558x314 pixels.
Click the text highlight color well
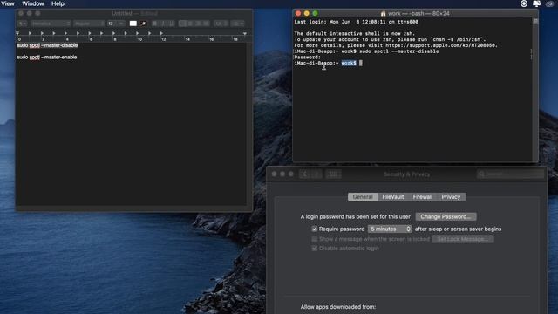coord(143,24)
